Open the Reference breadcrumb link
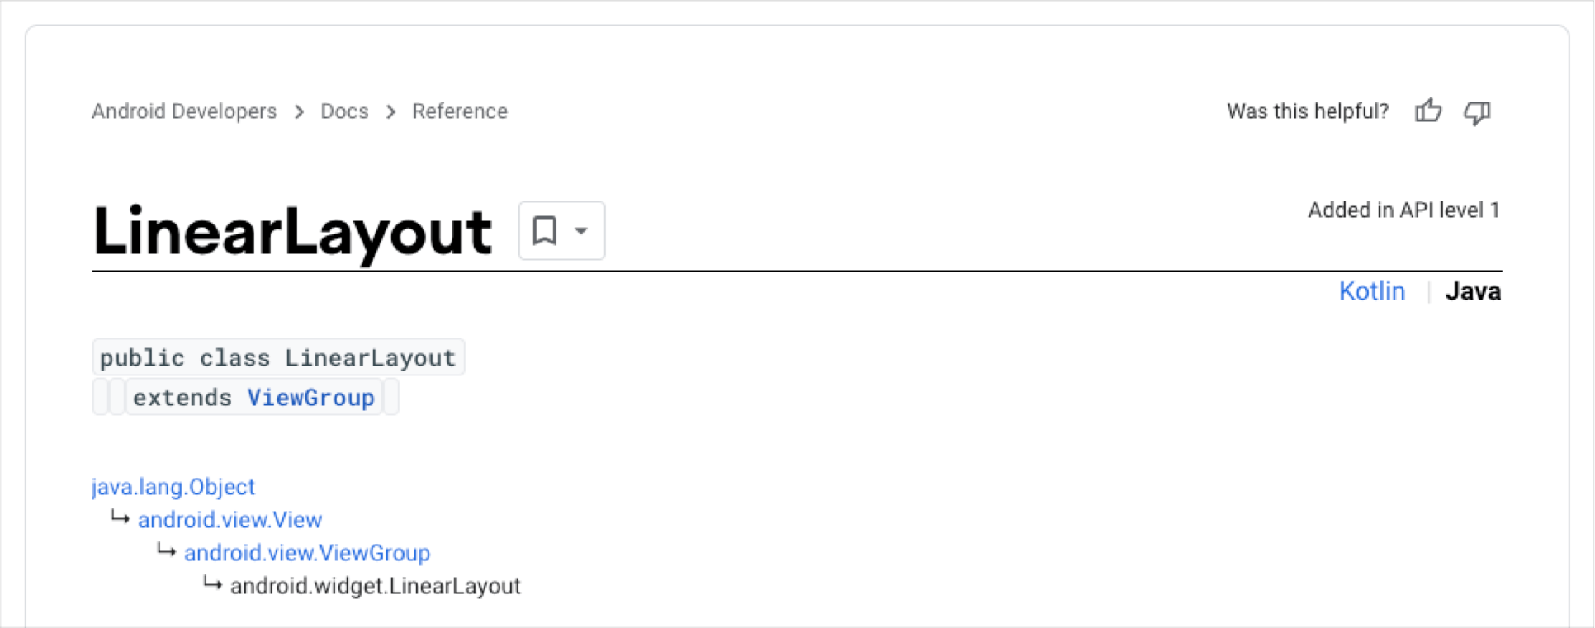Image resolution: width=1595 pixels, height=628 pixels. [x=460, y=111]
